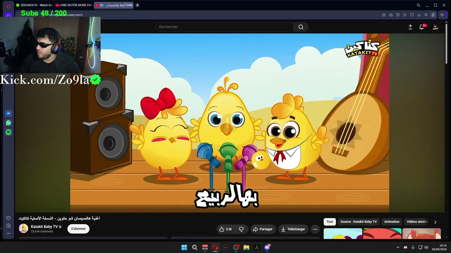
Task: Open Spotify in the Opera sidebar
Action: click(8, 132)
